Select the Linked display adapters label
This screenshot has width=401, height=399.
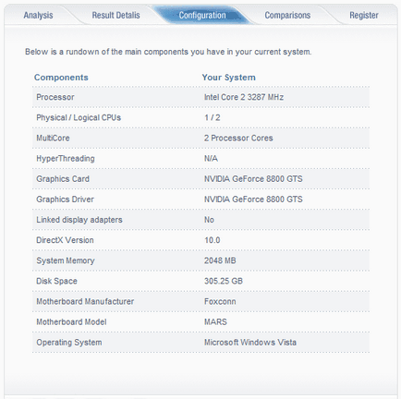79,220
